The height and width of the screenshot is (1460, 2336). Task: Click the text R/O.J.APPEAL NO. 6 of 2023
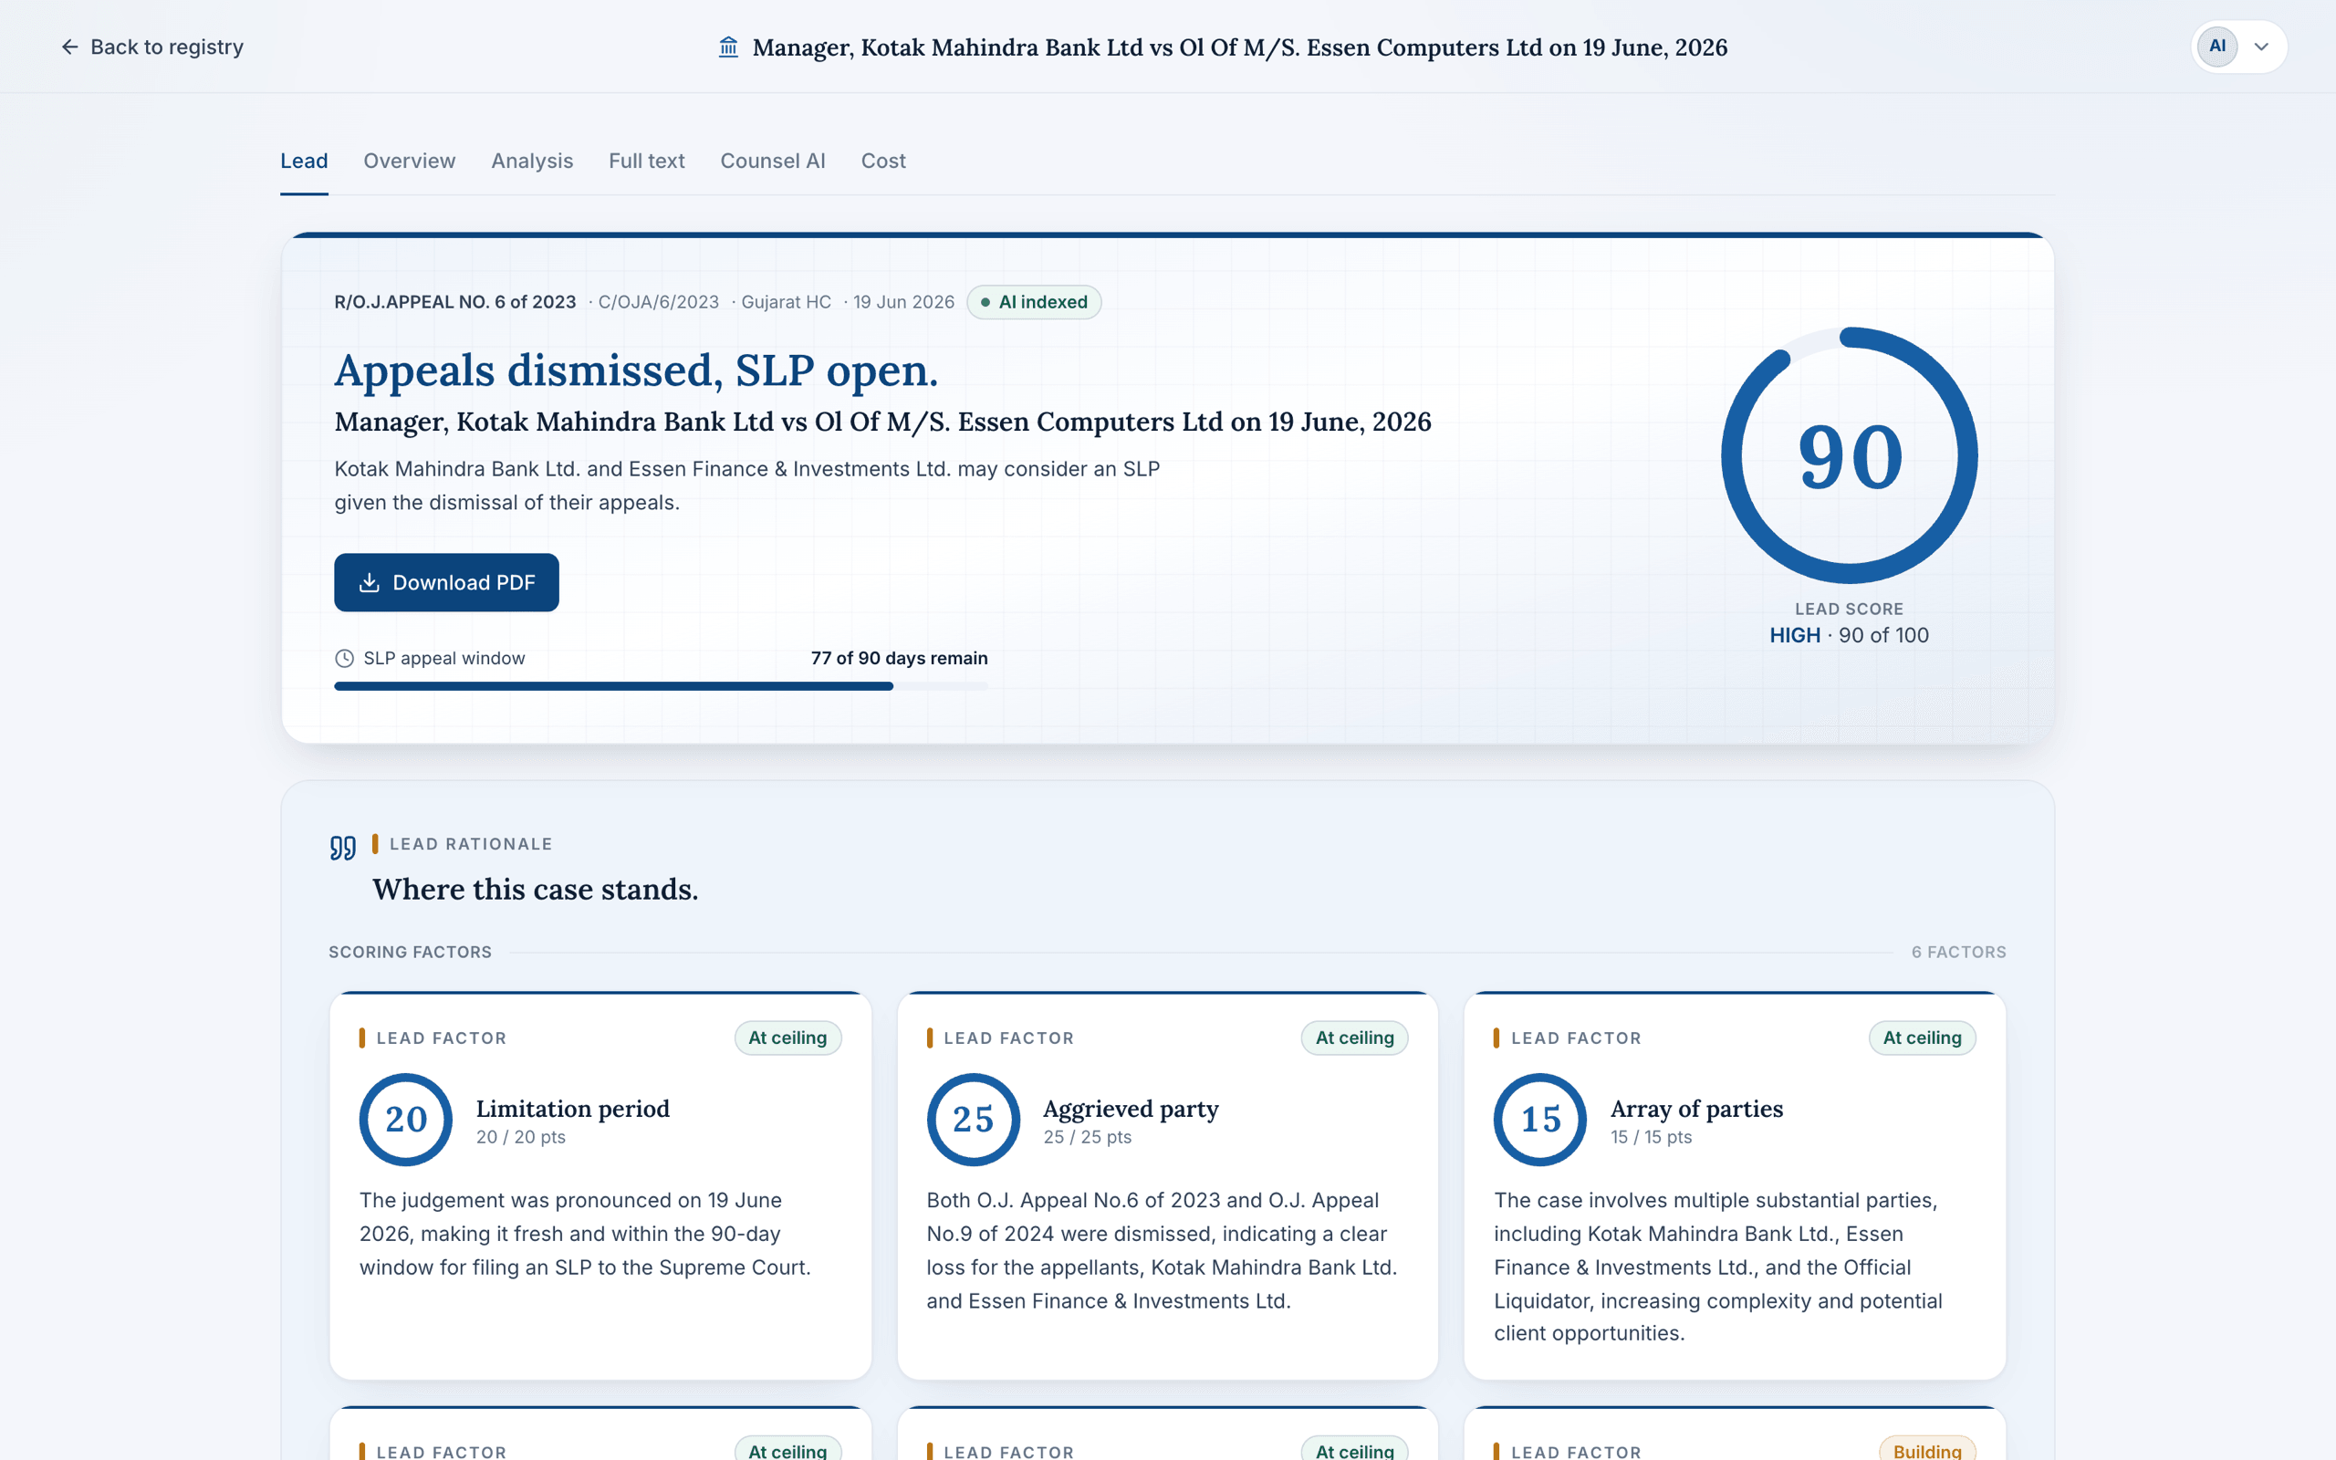454,302
